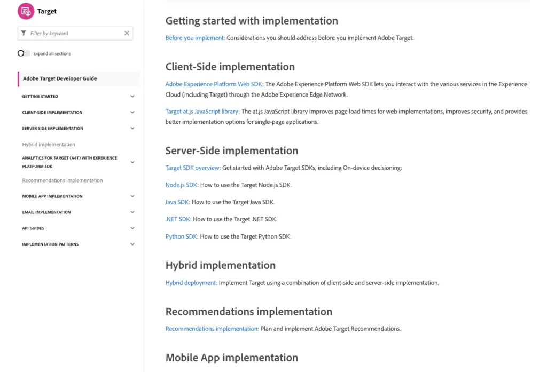Open the Before you implement link
Screen dimensions: 547x372
(194, 38)
